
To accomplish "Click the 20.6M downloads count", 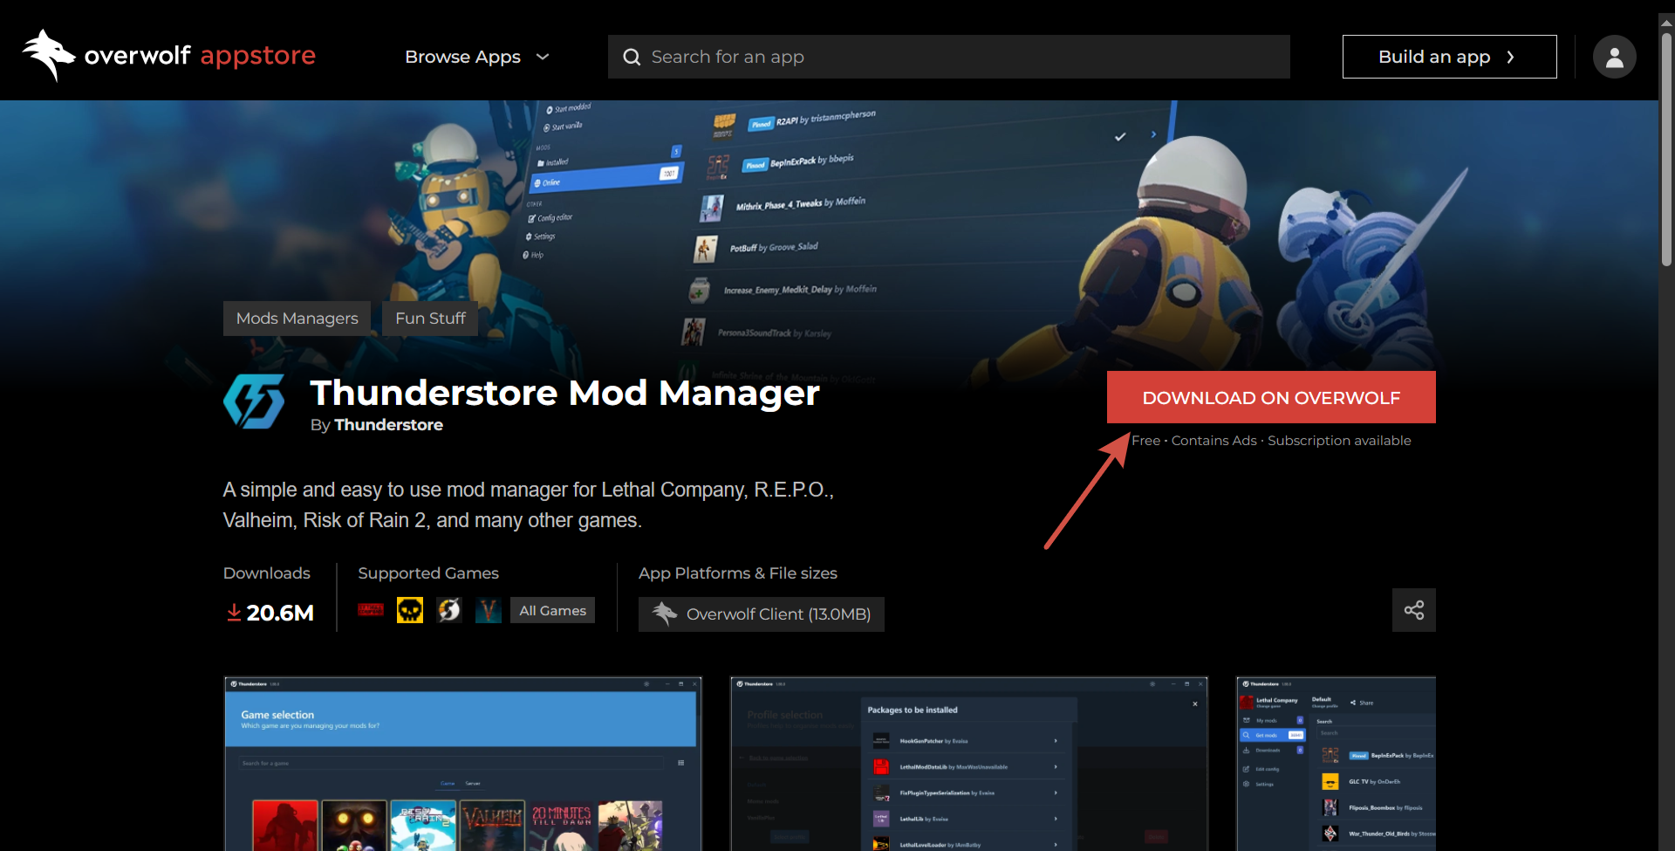I will 280,613.
